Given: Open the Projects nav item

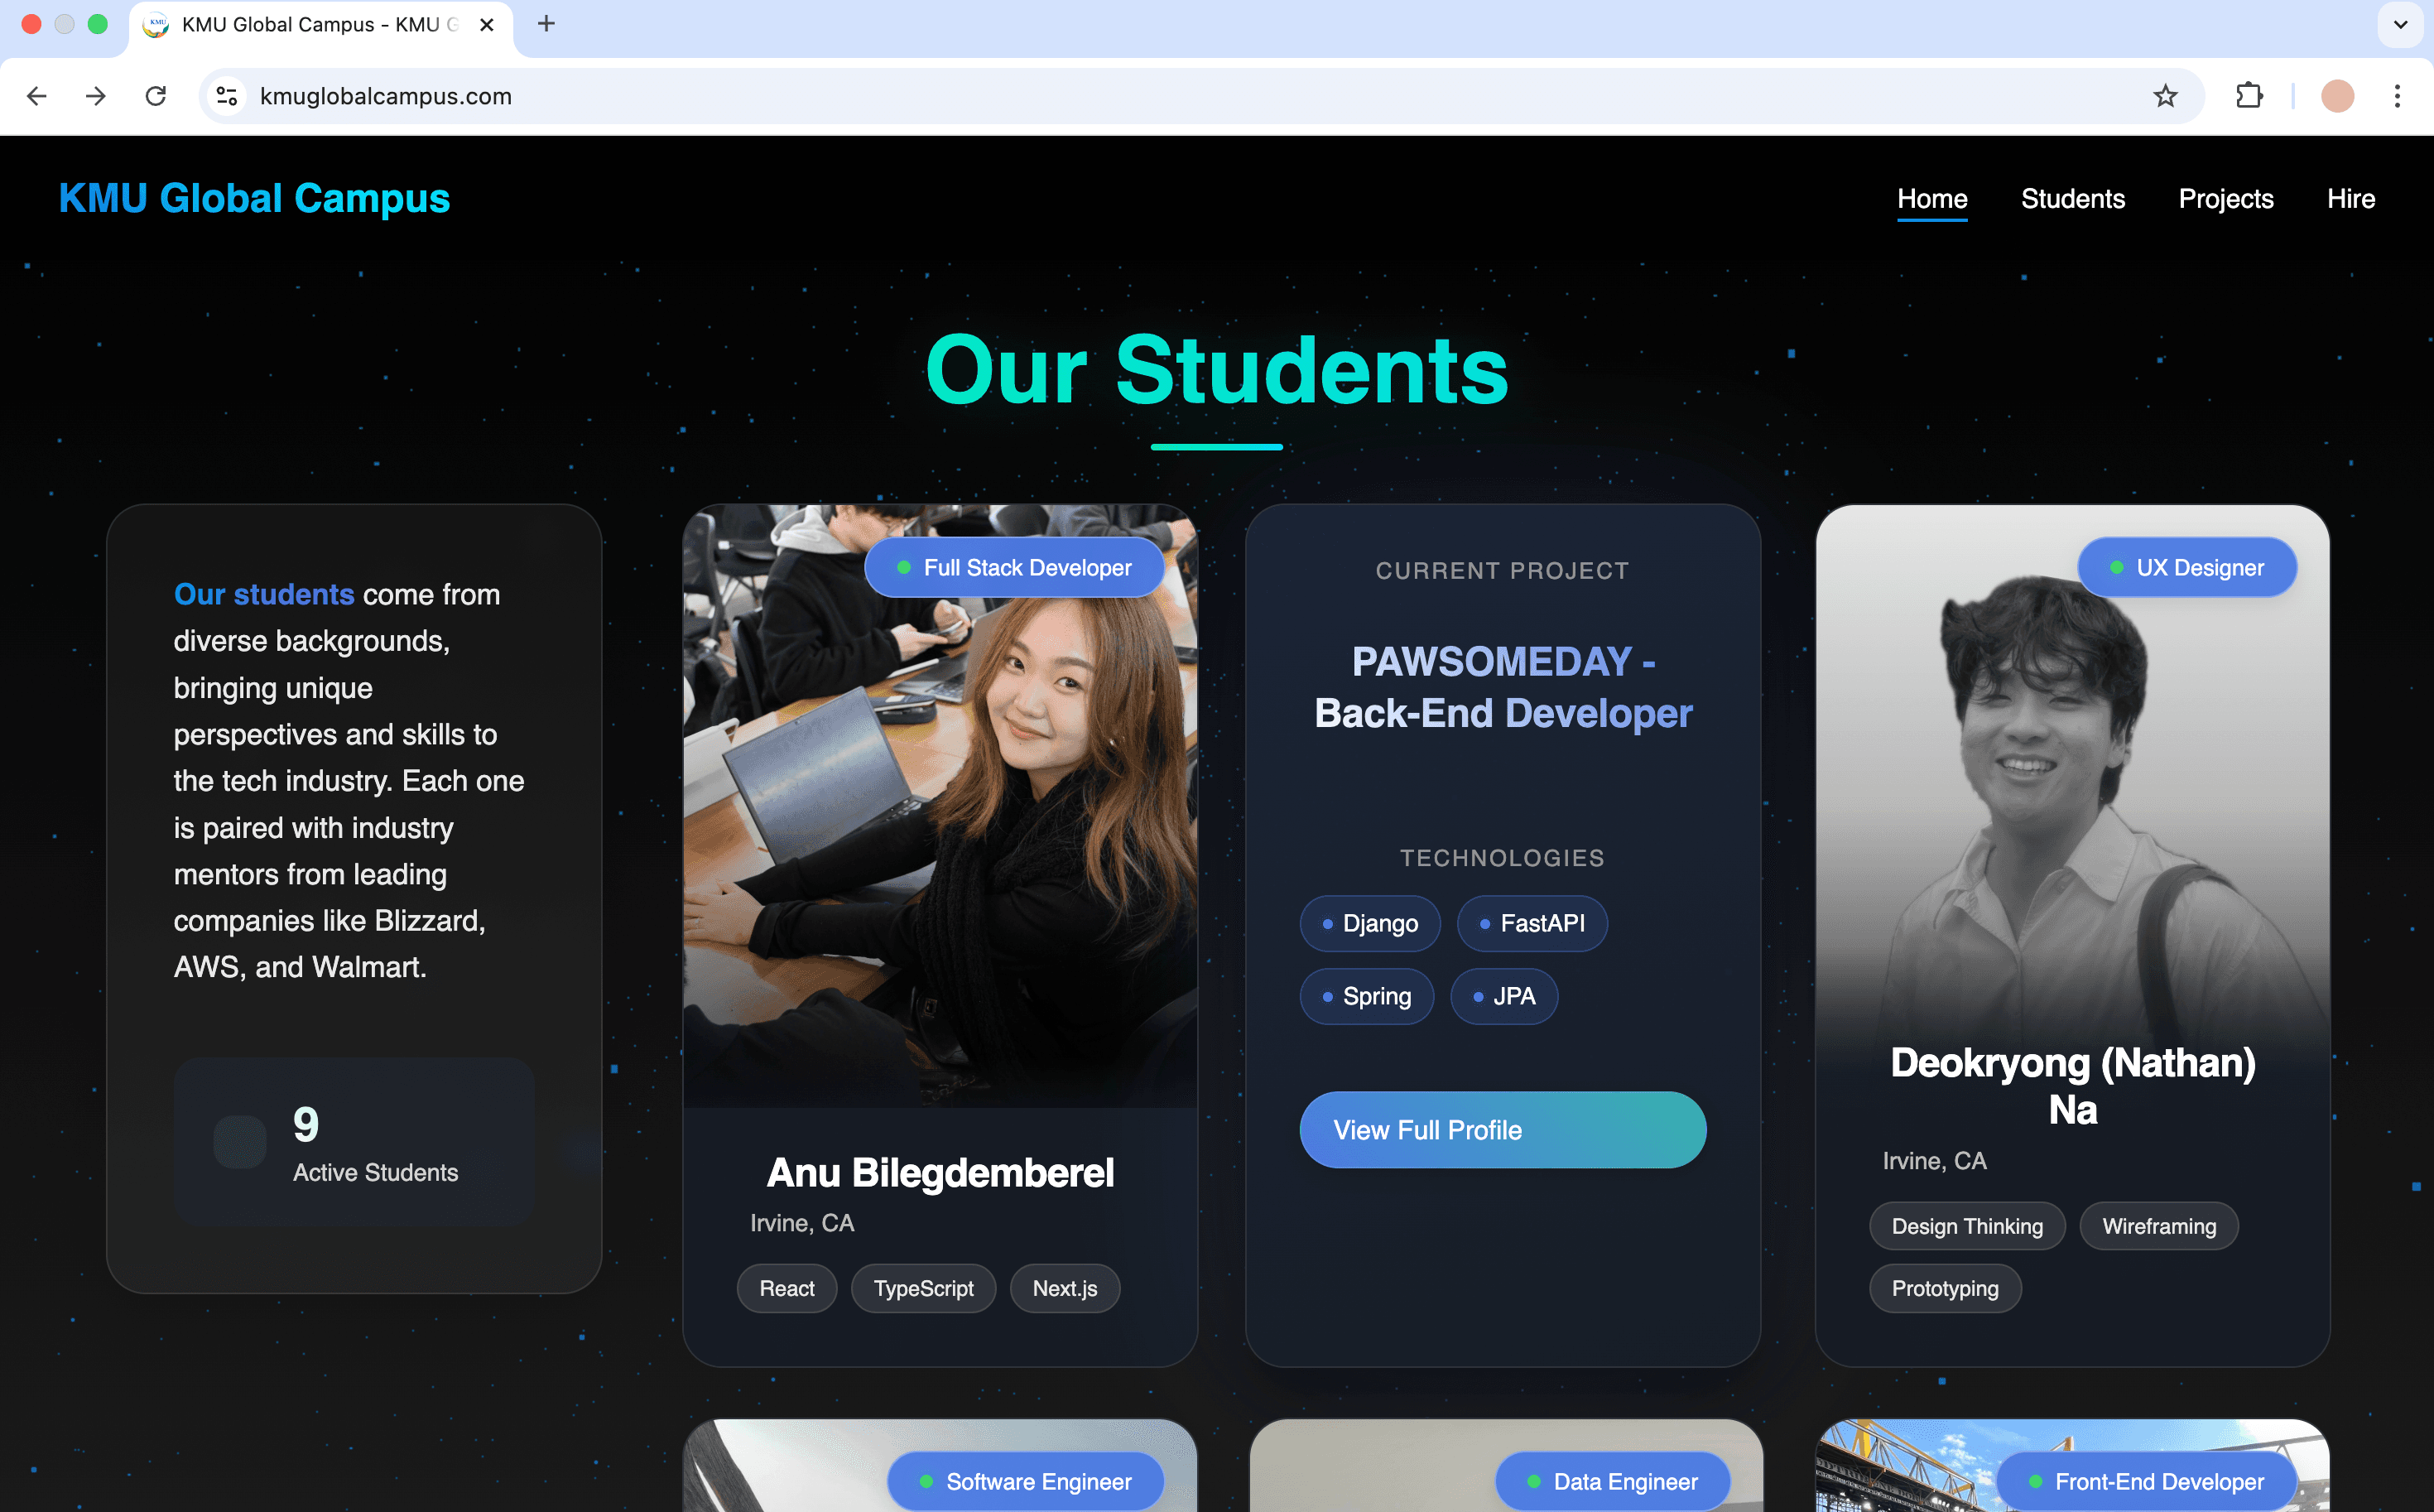Looking at the screenshot, I should pyautogui.click(x=2226, y=199).
